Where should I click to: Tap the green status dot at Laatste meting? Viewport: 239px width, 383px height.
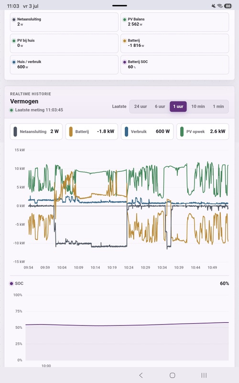[x=11, y=110]
